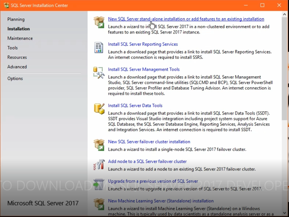The width and height of the screenshot is (289, 217).
Task: Open Install SQL Server Management Tools link
Action: coord(144,69)
